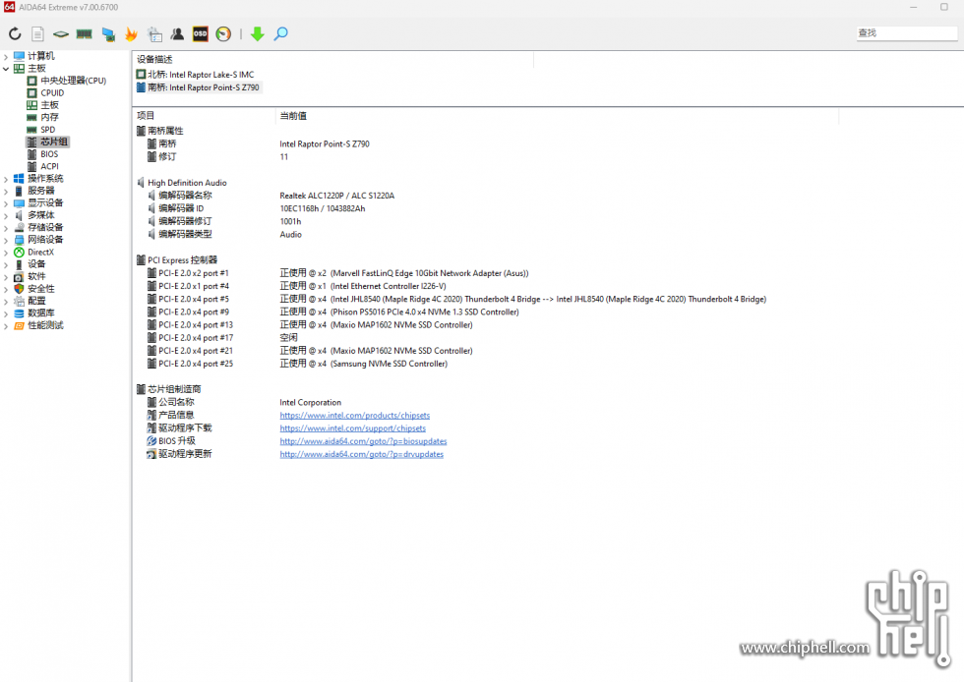Screen dimensions: 964x682
Task: Select 北桥: Intel Raptor Lake-S IMC device
Action: coord(195,75)
